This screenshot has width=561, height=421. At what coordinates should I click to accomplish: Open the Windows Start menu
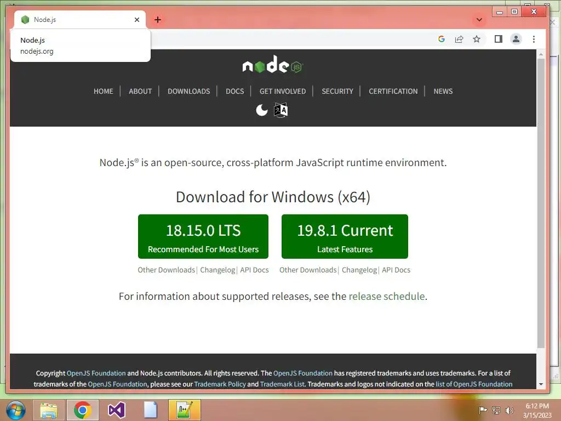[16, 410]
